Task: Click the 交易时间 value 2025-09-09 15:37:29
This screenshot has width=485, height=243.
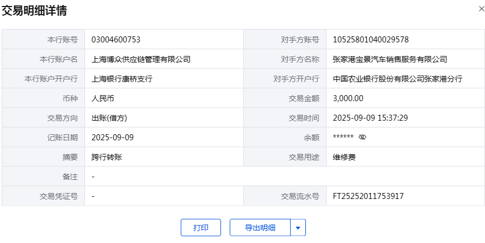Action: coord(370,118)
